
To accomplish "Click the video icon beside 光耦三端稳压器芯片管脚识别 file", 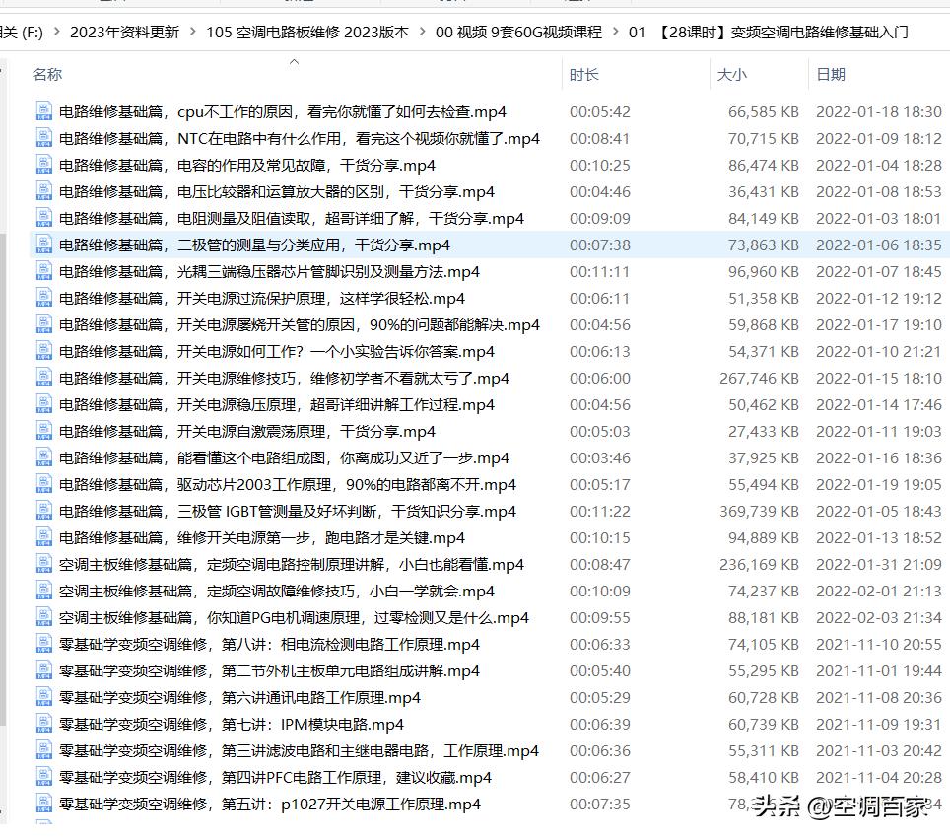I will [x=41, y=271].
